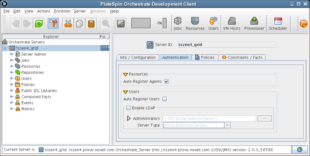Switch to the Policies tab
Viewport: 310px width, 156px height.
click(x=205, y=58)
